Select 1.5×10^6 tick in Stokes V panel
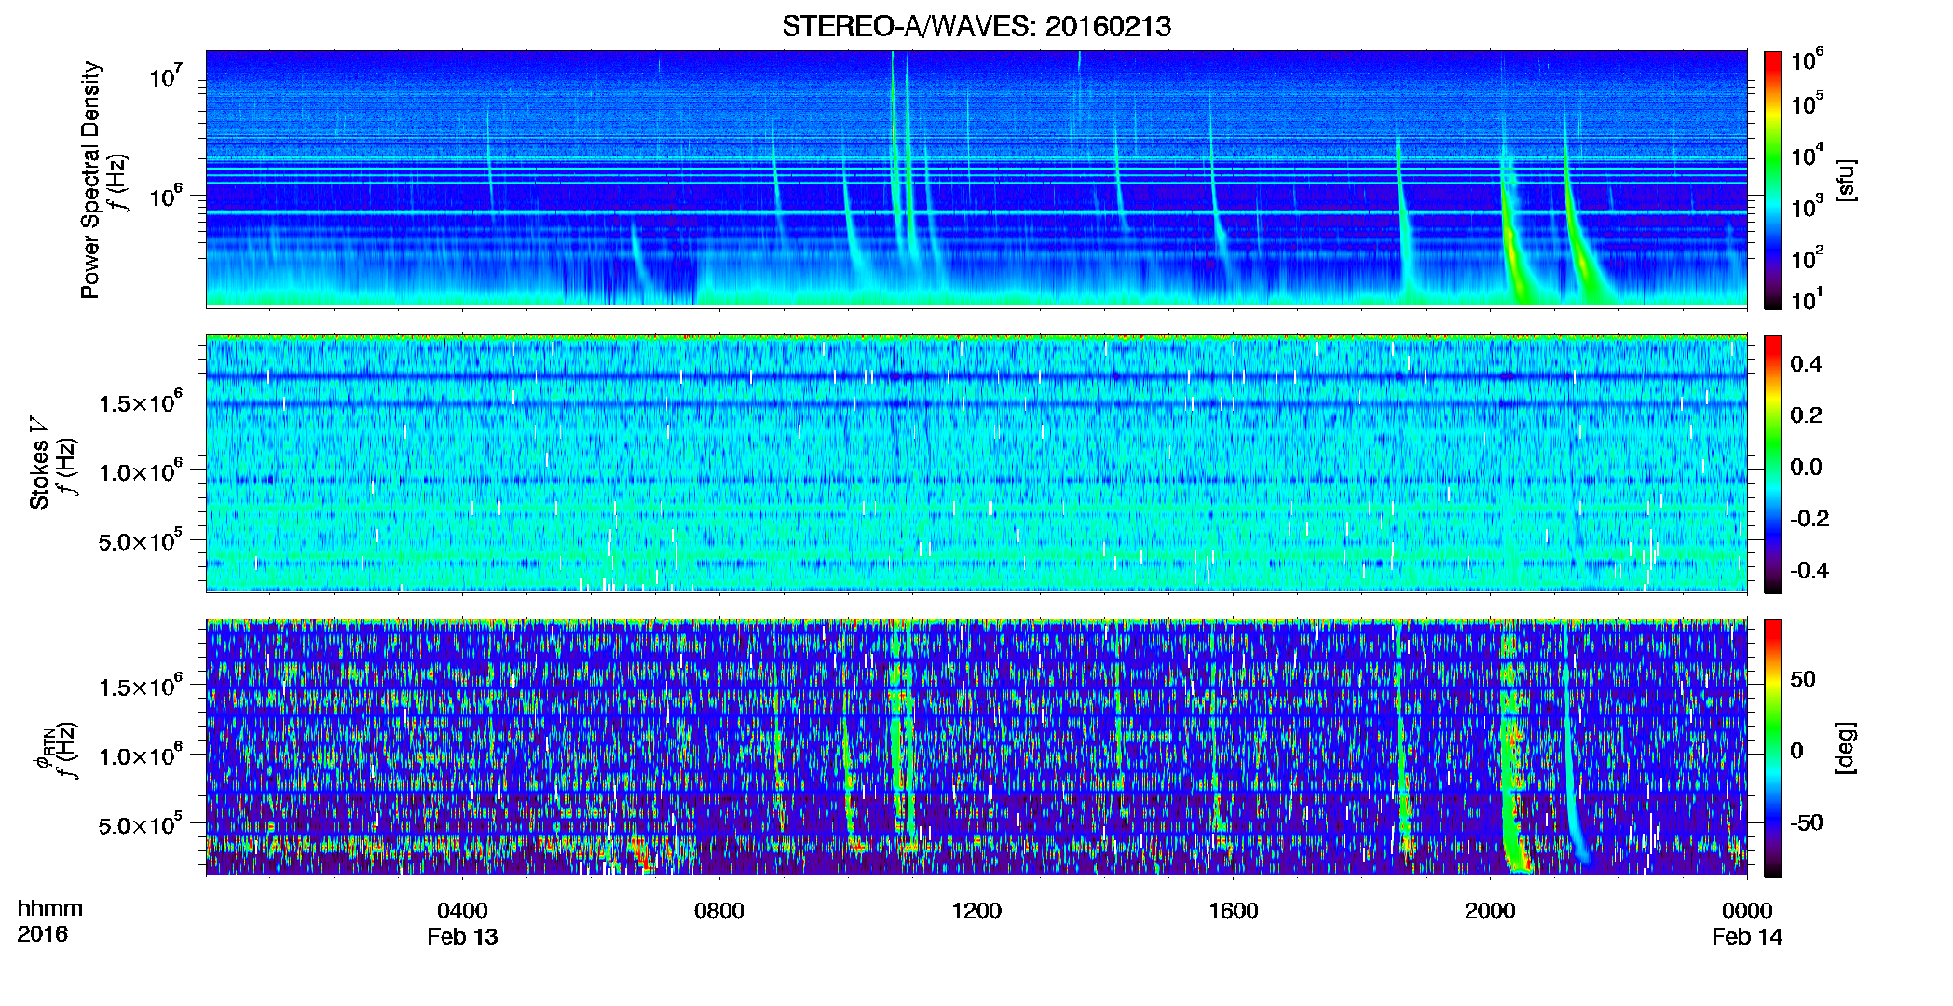This screenshot has width=1953, height=1006. [x=141, y=402]
